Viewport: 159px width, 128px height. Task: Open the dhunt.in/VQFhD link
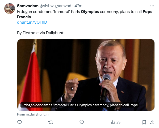(x=32, y=22)
